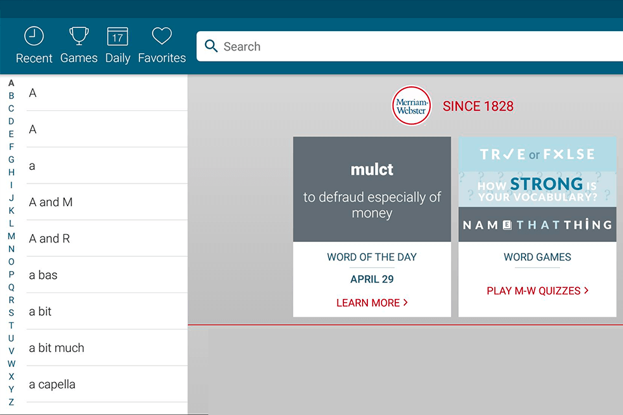This screenshot has height=415, width=623.
Task: Open Games trophy icon
Action: 79,36
